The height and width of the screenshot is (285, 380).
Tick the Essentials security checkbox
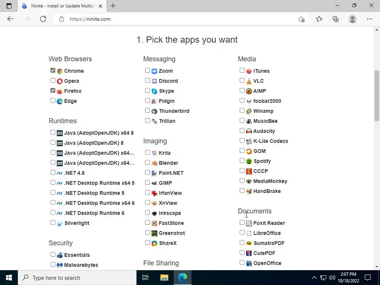(53, 254)
